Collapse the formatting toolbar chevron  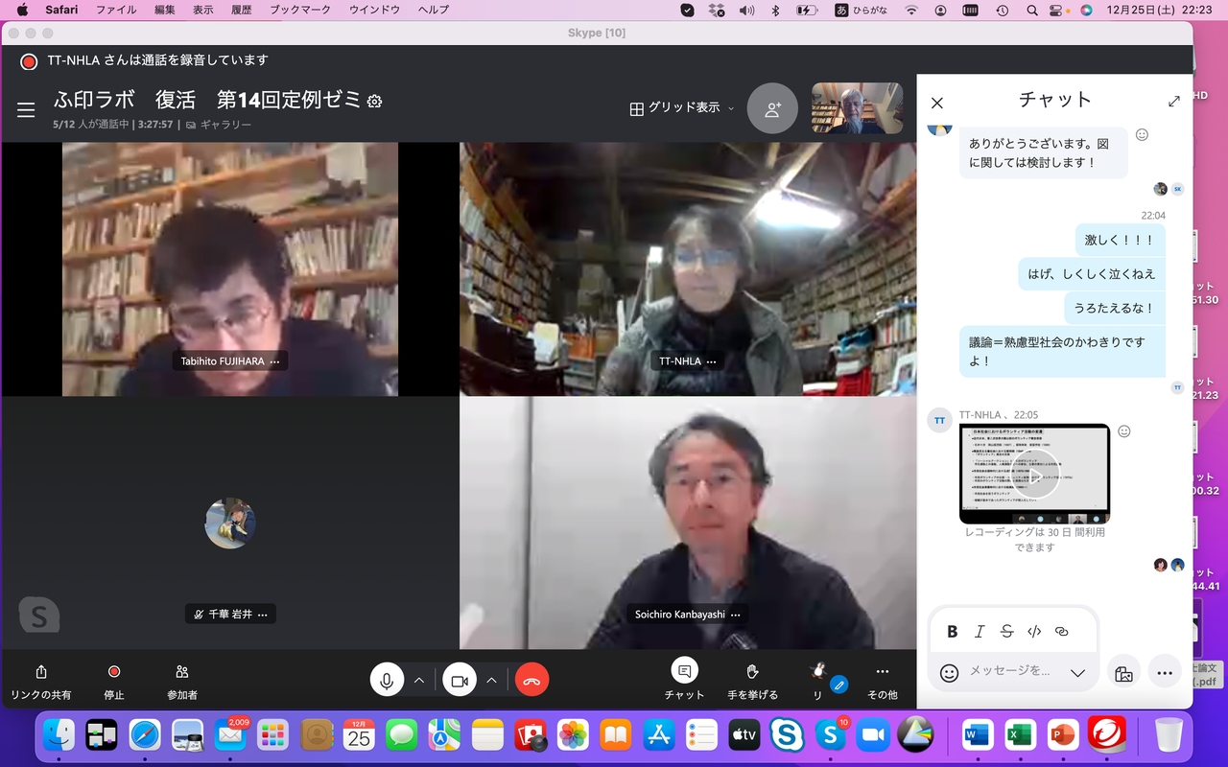pos(1077,673)
